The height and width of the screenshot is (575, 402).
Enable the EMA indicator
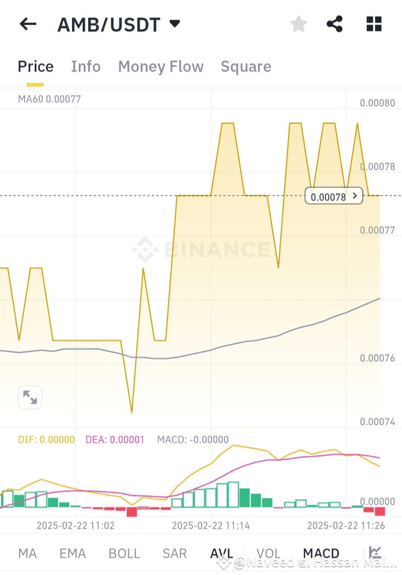73,553
